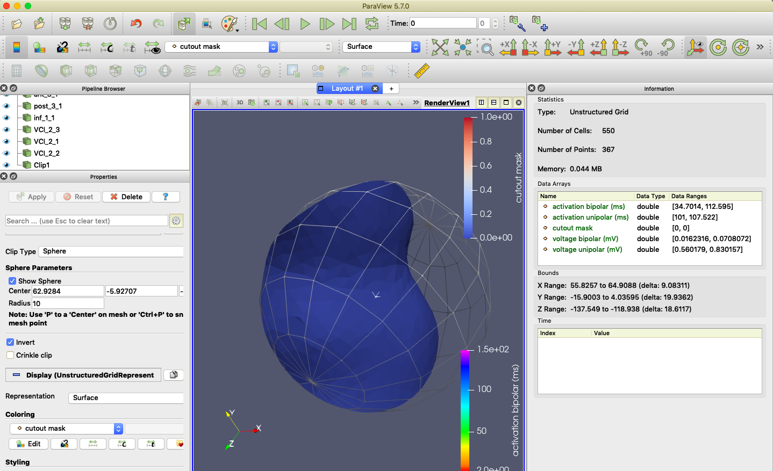Open the cutout mask coloring dropdown in toolbar
This screenshot has height=471, width=773.
[221, 47]
